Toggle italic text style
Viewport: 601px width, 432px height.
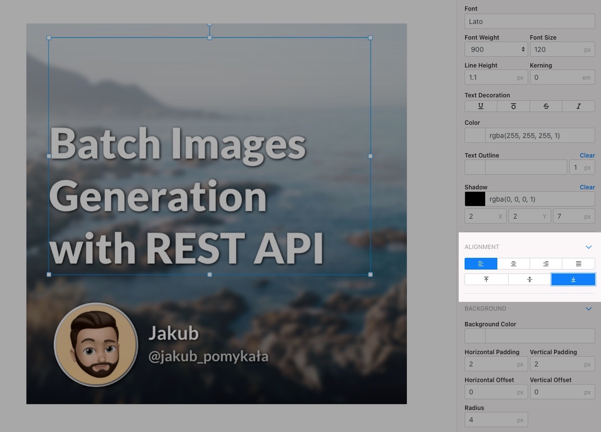click(x=579, y=106)
